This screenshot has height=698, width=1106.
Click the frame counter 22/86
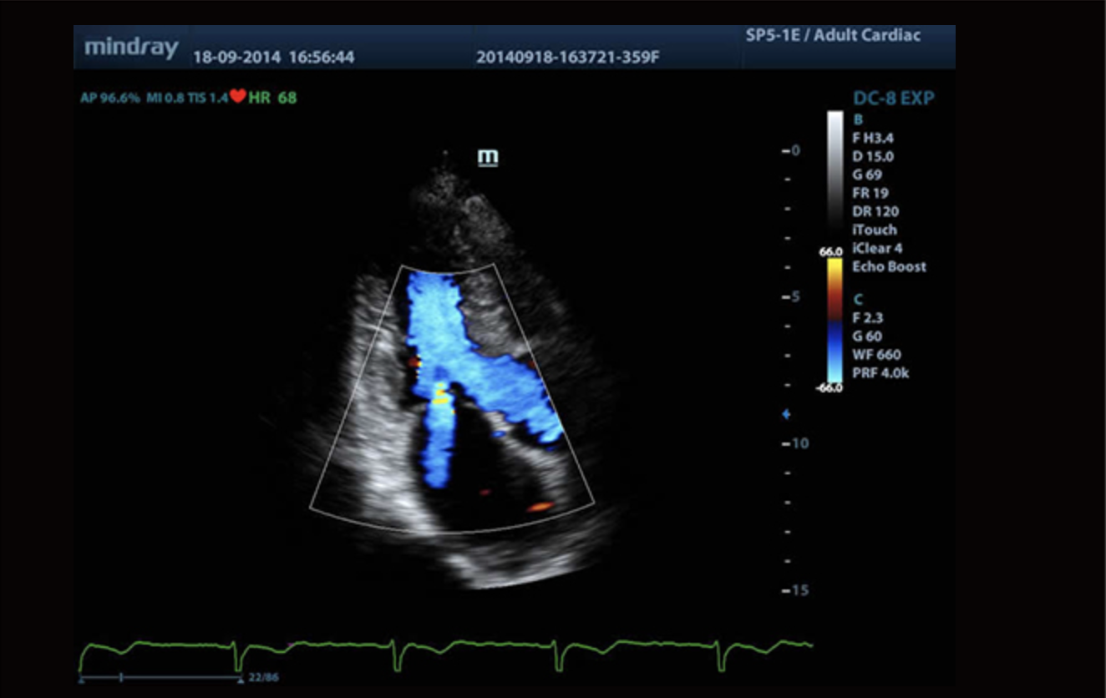[262, 677]
